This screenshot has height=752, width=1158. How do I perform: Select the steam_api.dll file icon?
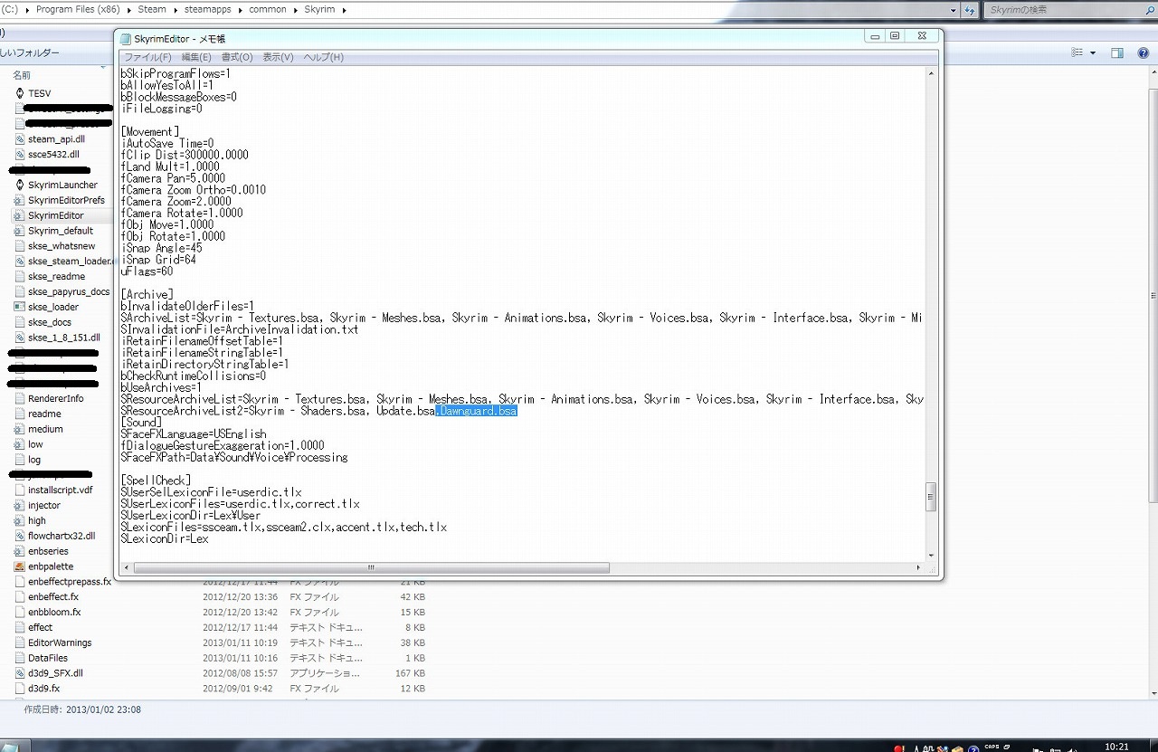point(20,139)
